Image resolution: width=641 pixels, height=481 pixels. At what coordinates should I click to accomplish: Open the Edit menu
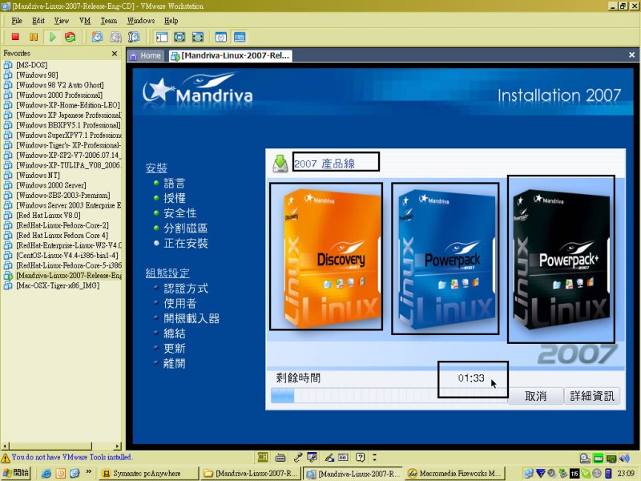(38, 21)
